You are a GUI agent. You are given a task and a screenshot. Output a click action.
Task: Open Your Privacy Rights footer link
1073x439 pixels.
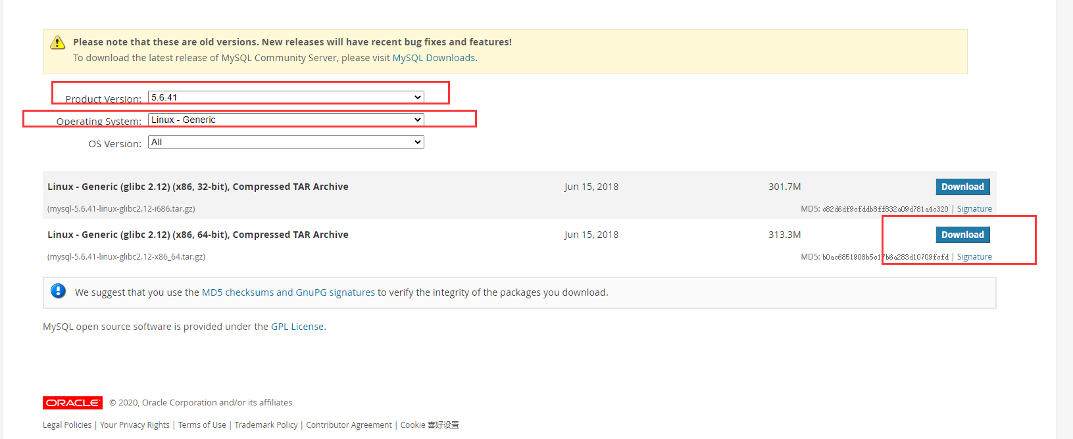tap(135, 425)
